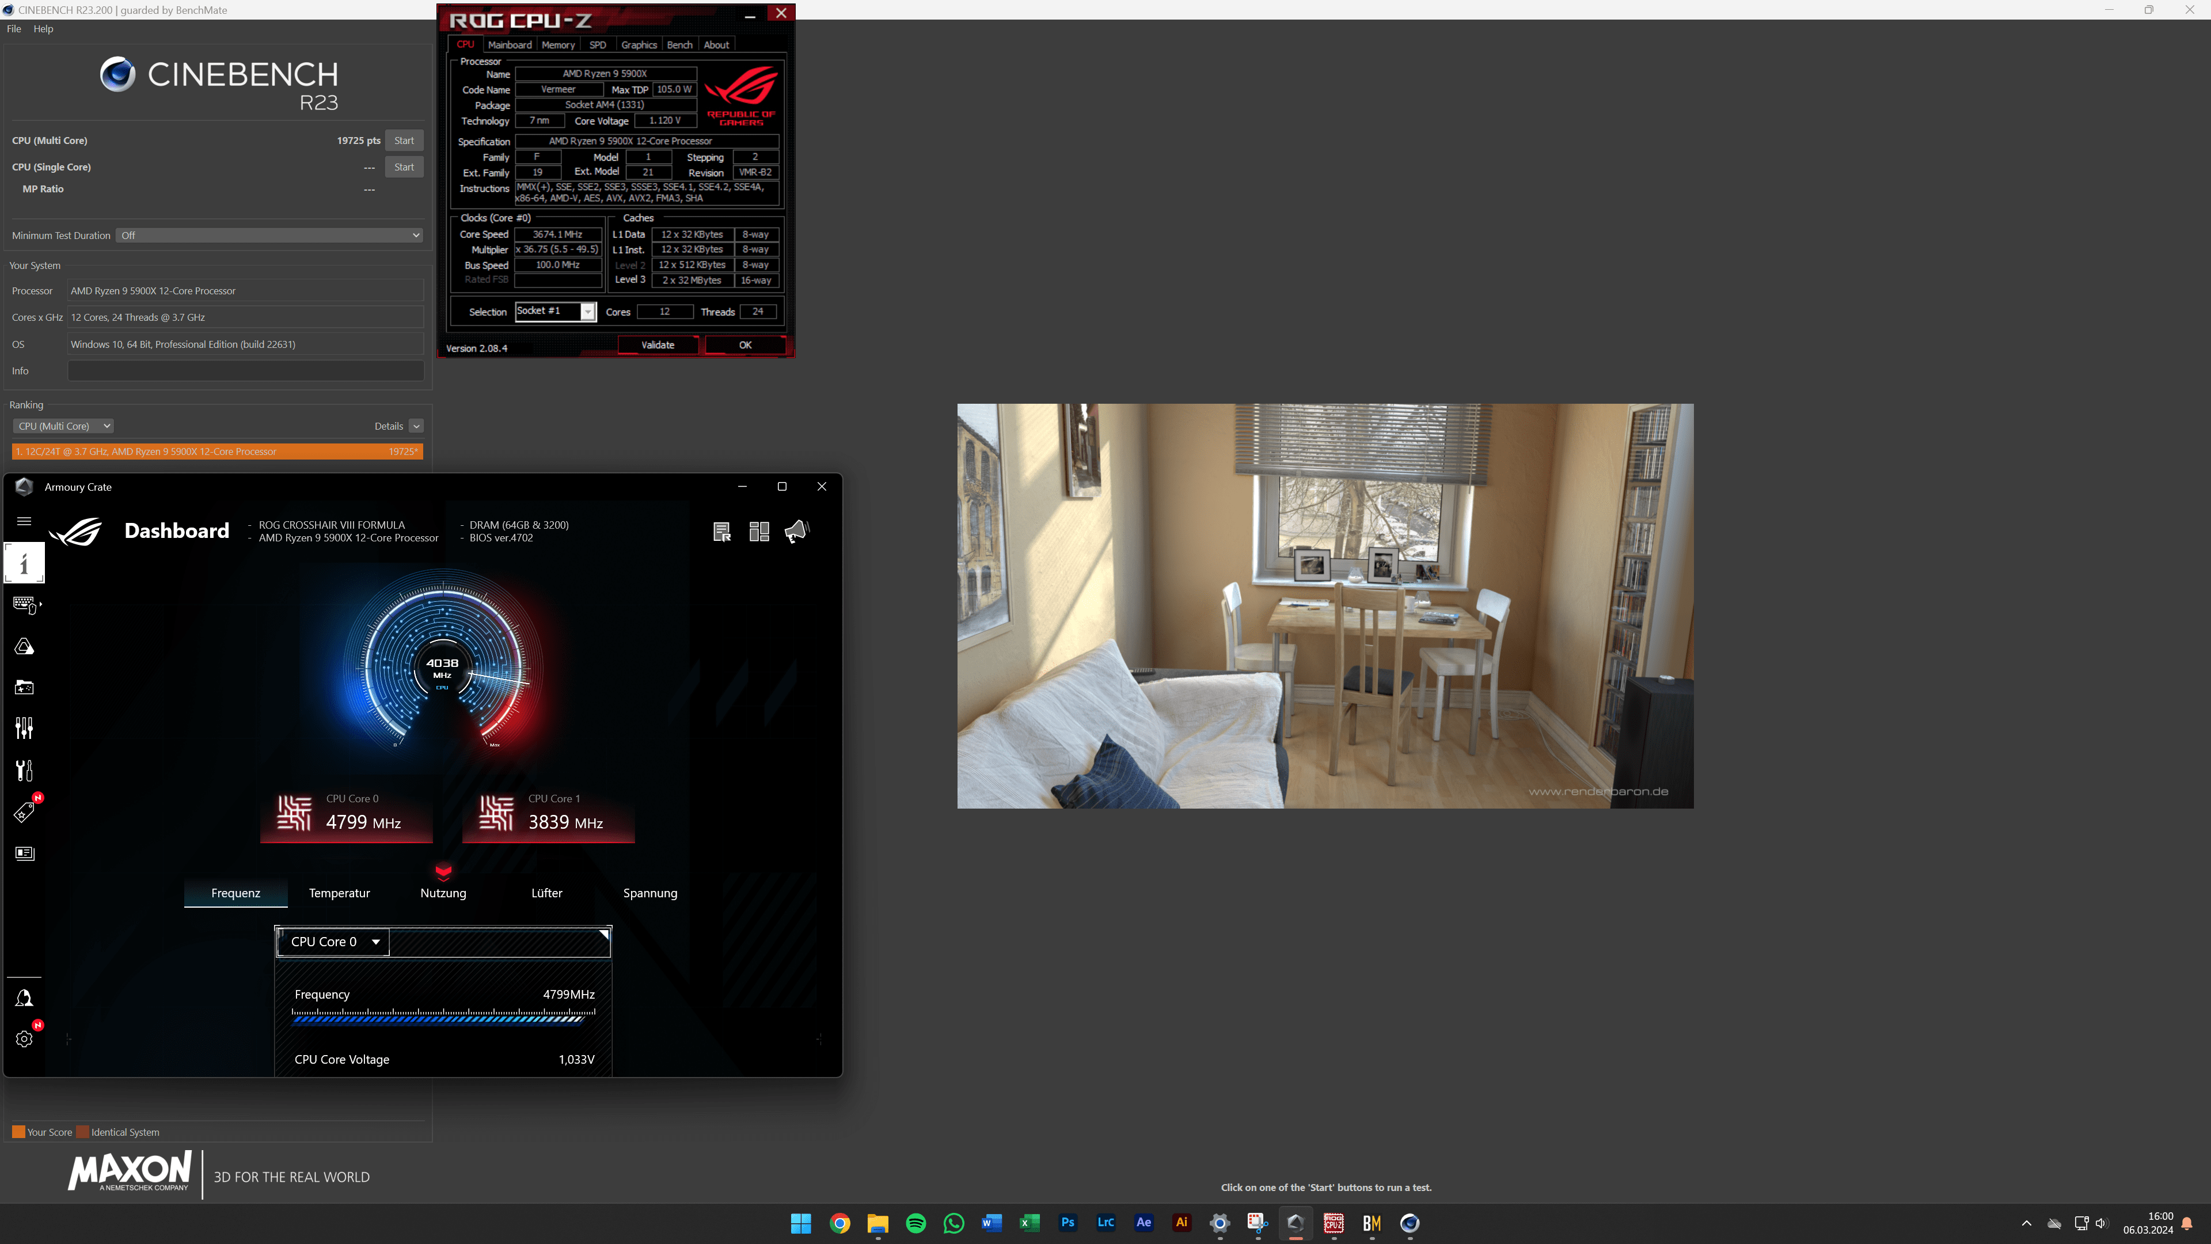
Task: Open Photoshop from the taskbar
Action: (x=1067, y=1223)
